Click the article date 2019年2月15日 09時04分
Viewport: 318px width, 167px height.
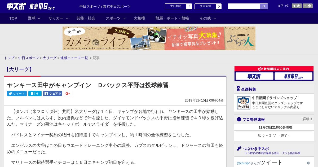click(x=204, y=100)
